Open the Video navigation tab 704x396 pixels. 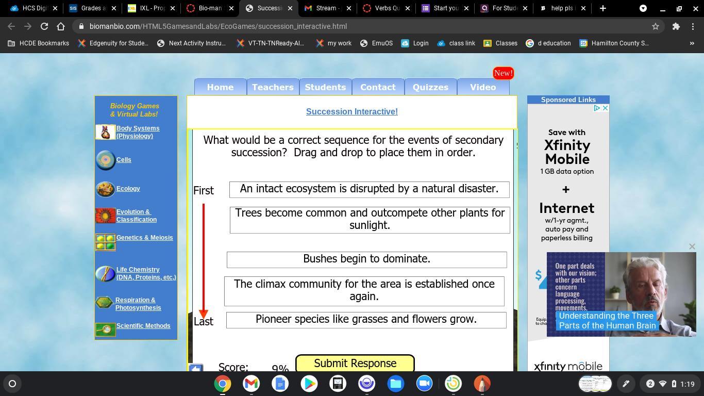pyautogui.click(x=483, y=87)
